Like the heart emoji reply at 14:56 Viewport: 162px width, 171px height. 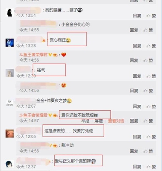coord(148,60)
